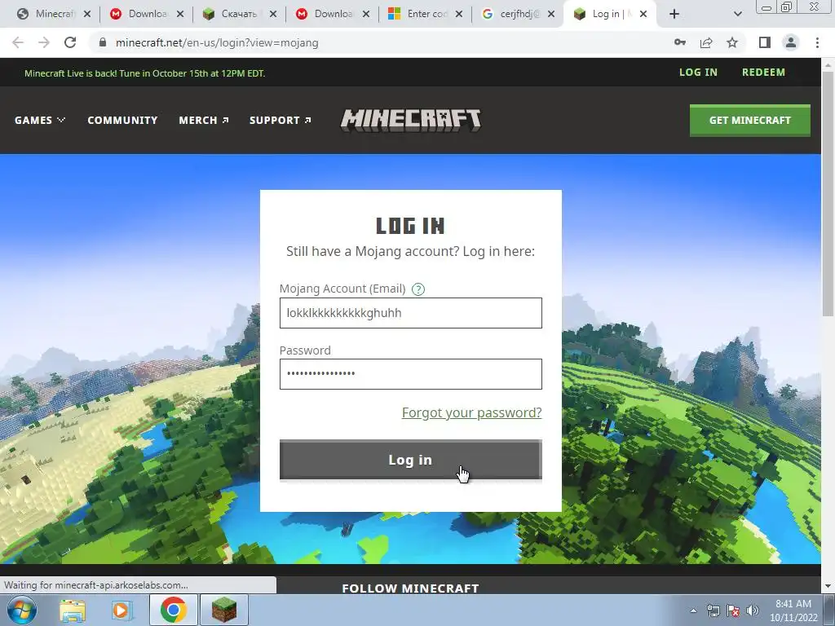Click the REDEEM link
Screen dimensions: 835x626
click(x=763, y=73)
